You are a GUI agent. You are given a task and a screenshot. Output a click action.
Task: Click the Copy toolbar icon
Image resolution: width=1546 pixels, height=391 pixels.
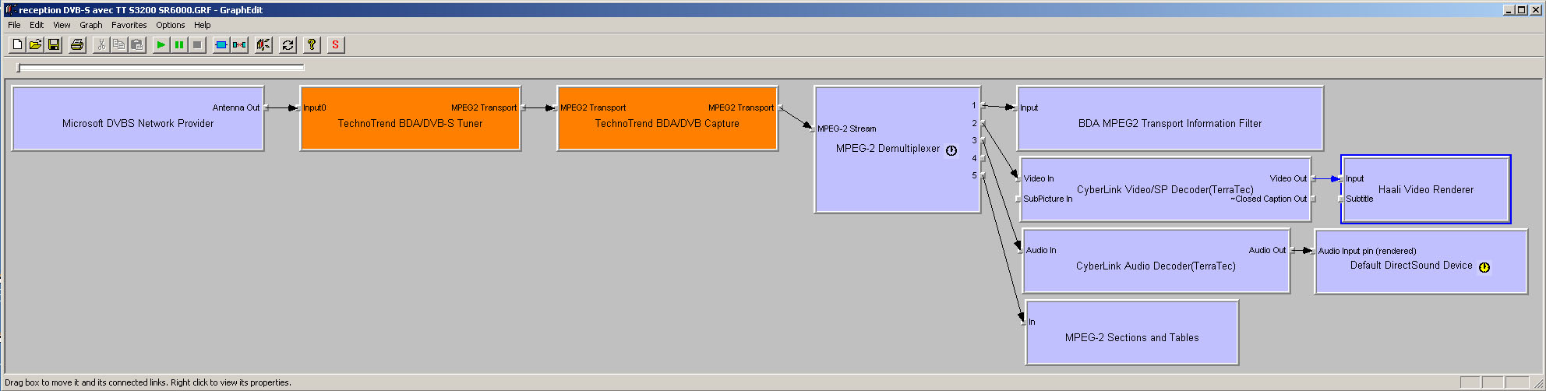(118, 45)
